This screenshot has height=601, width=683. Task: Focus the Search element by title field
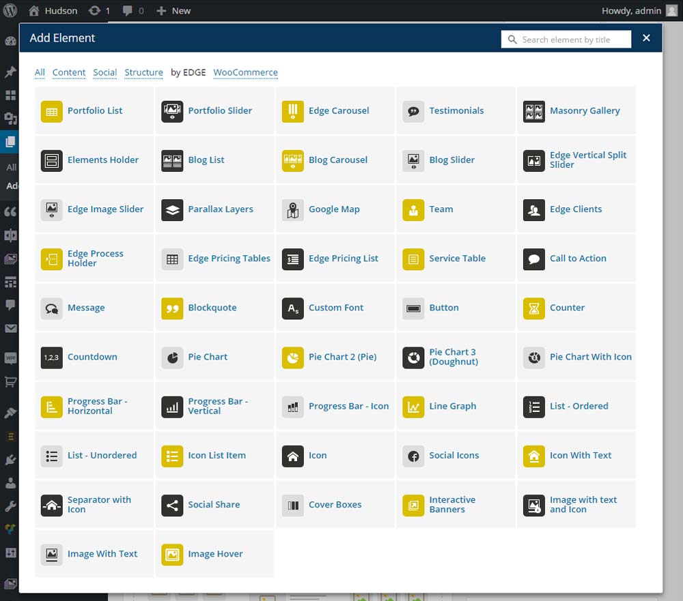pyautogui.click(x=566, y=40)
